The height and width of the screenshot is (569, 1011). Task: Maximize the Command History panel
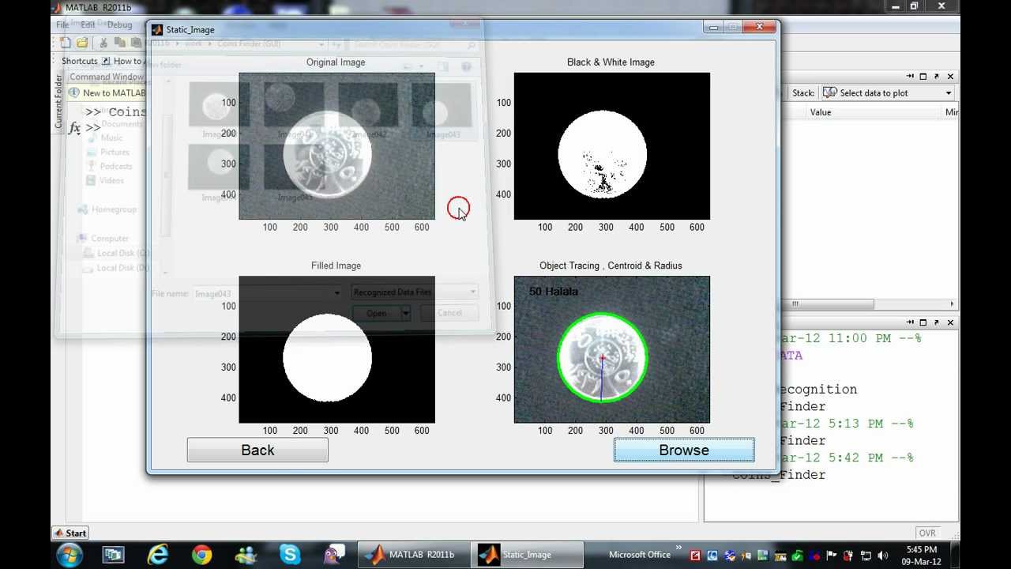[923, 322]
